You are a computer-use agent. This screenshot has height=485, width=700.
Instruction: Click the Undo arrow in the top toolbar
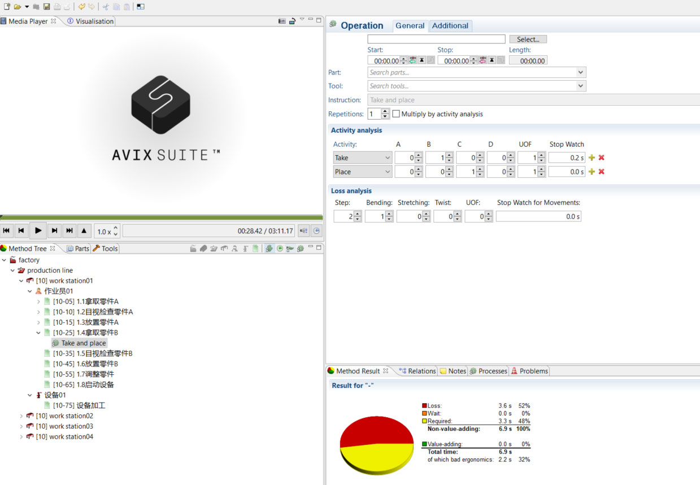point(81,7)
